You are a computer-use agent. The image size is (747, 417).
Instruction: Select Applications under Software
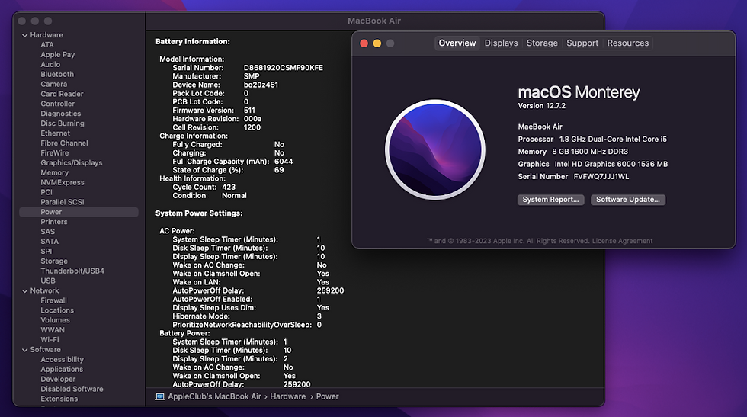[x=62, y=369]
